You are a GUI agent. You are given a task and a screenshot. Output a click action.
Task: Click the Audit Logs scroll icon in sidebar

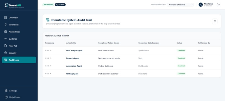6,60
